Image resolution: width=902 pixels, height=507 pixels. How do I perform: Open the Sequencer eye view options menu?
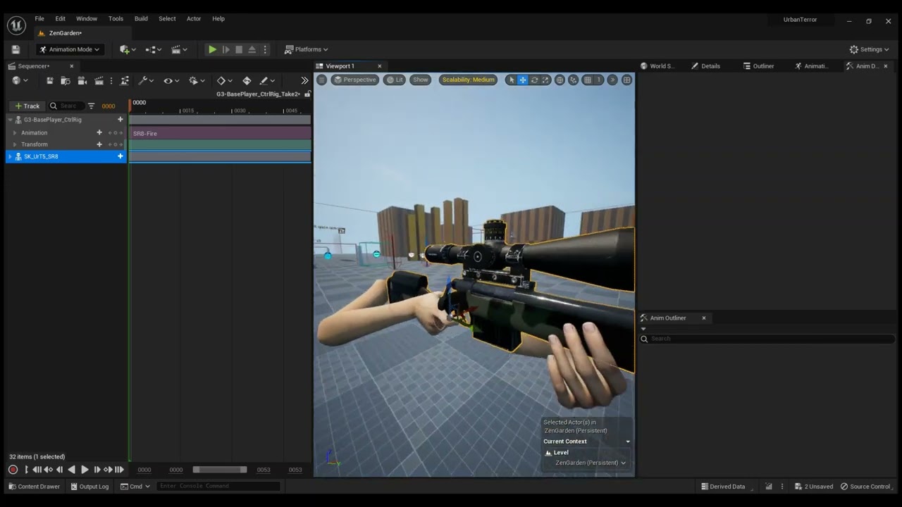(x=171, y=81)
